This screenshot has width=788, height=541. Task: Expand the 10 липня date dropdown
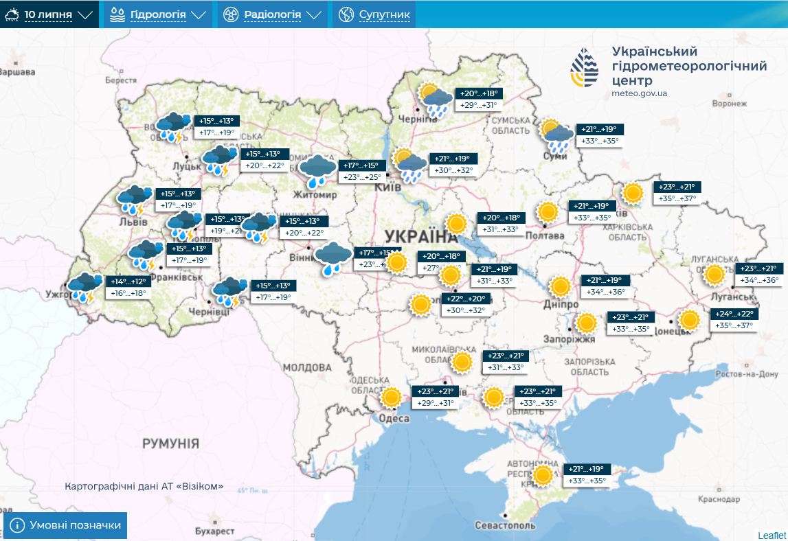(49, 14)
